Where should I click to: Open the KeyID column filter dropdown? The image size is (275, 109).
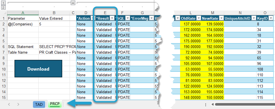click(x=271, y=18)
